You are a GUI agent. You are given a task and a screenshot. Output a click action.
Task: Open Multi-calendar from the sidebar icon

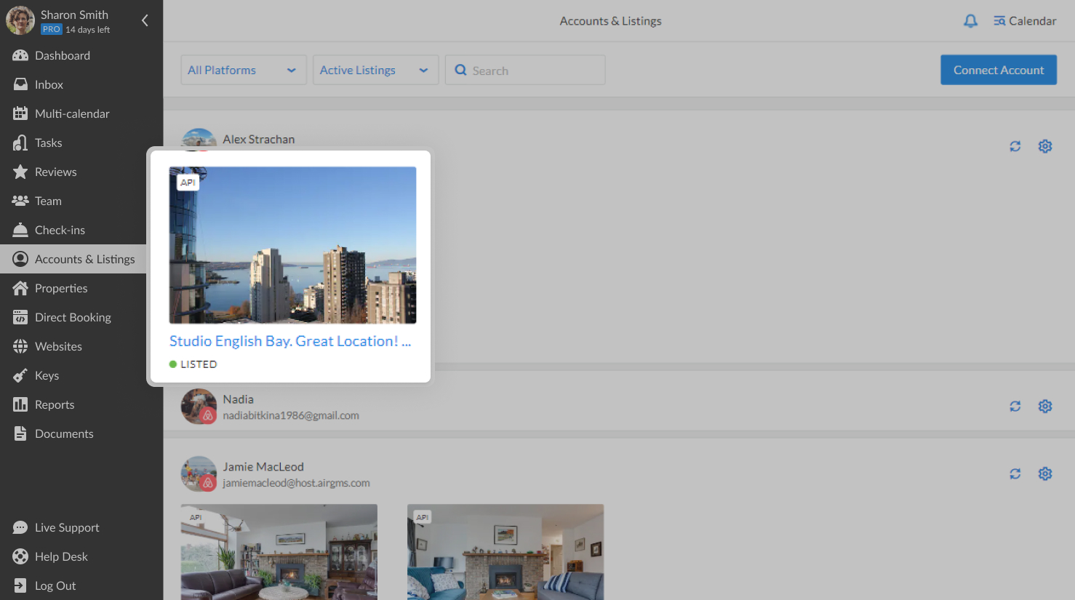[20, 113]
